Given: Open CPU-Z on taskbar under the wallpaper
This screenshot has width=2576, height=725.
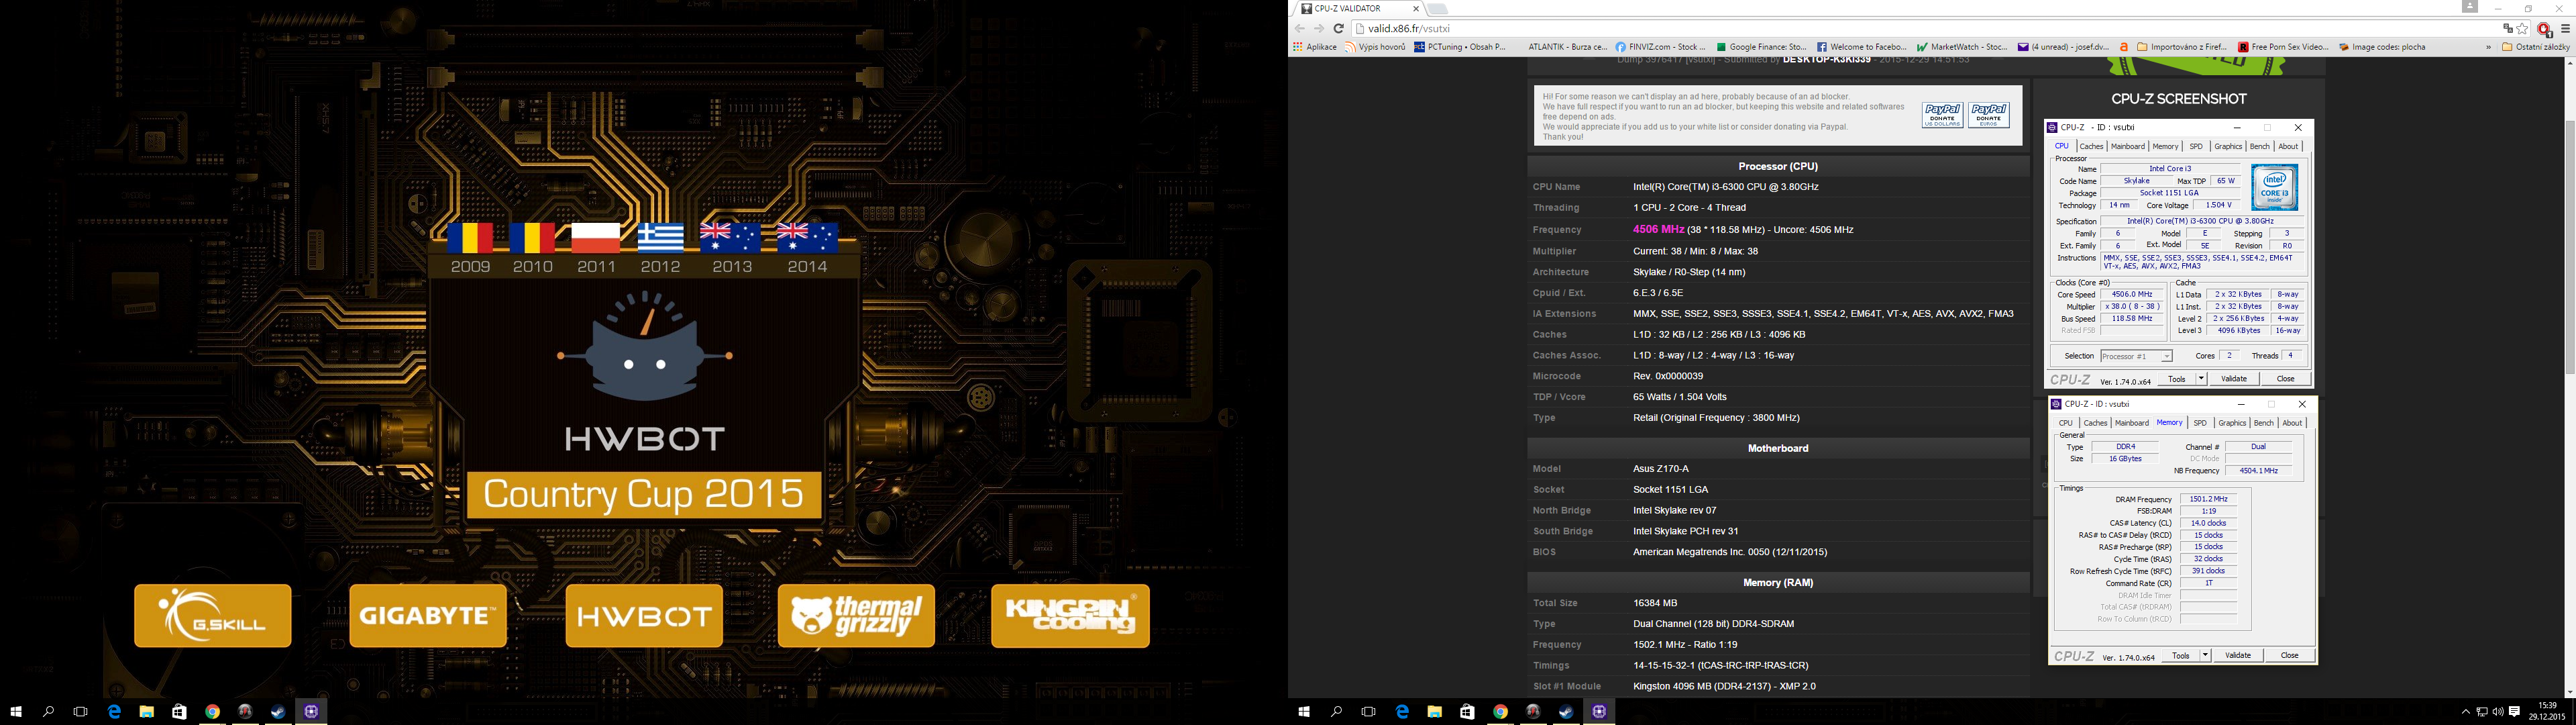Looking at the screenshot, I should click(x=311, y=712).
